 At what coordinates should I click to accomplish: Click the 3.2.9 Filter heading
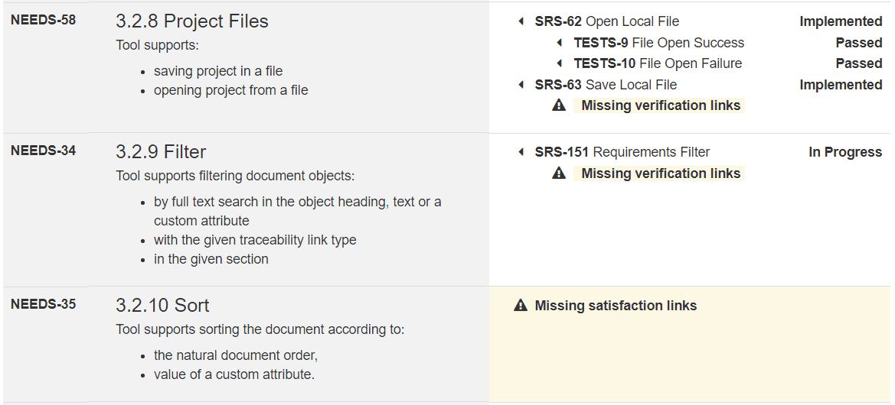161,152
